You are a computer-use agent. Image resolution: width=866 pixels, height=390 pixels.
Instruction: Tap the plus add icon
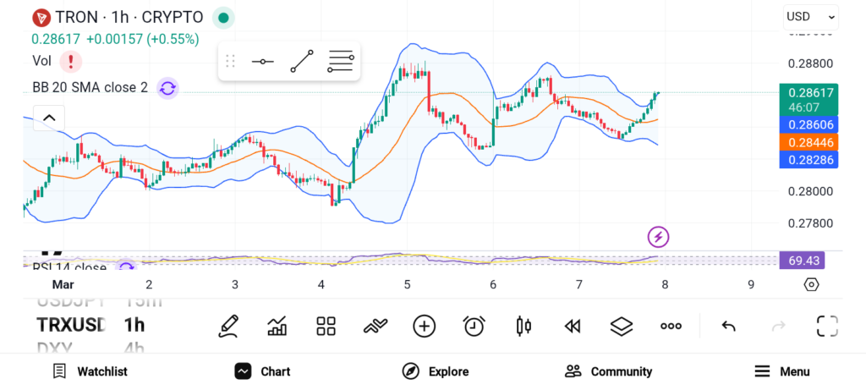(424, 326)
